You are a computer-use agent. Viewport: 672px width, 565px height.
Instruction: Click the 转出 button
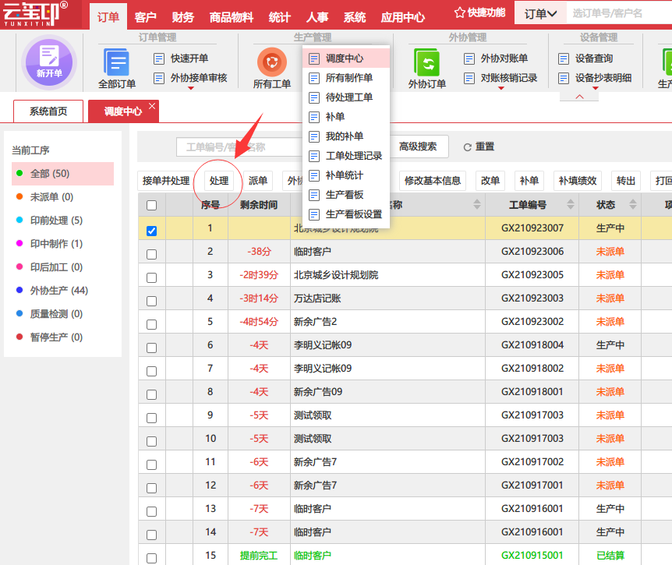point(625,181)
